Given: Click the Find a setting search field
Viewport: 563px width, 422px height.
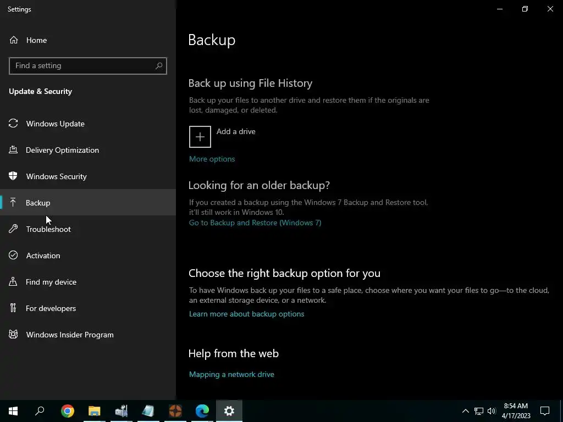Looking at the screenshot, I should click(x=87, y=66).
